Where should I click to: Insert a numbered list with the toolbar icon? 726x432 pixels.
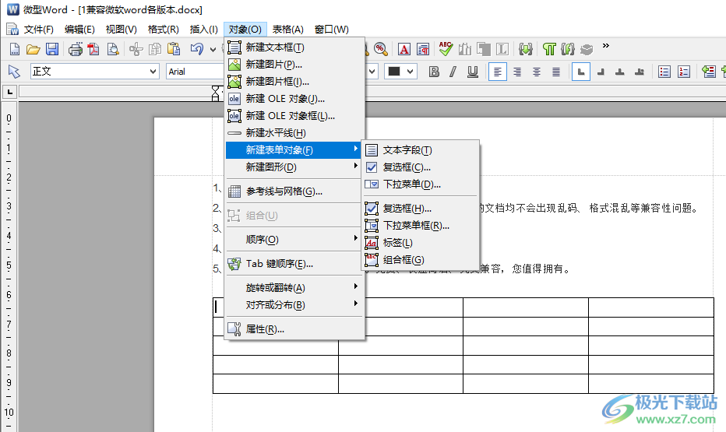[x=684, y=72]
